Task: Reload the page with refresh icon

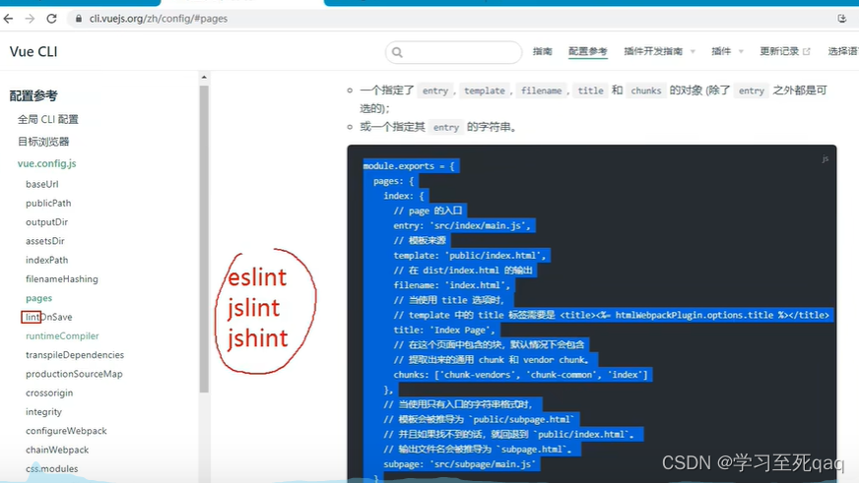Action: pyautogui.click(x=51, y=19)
